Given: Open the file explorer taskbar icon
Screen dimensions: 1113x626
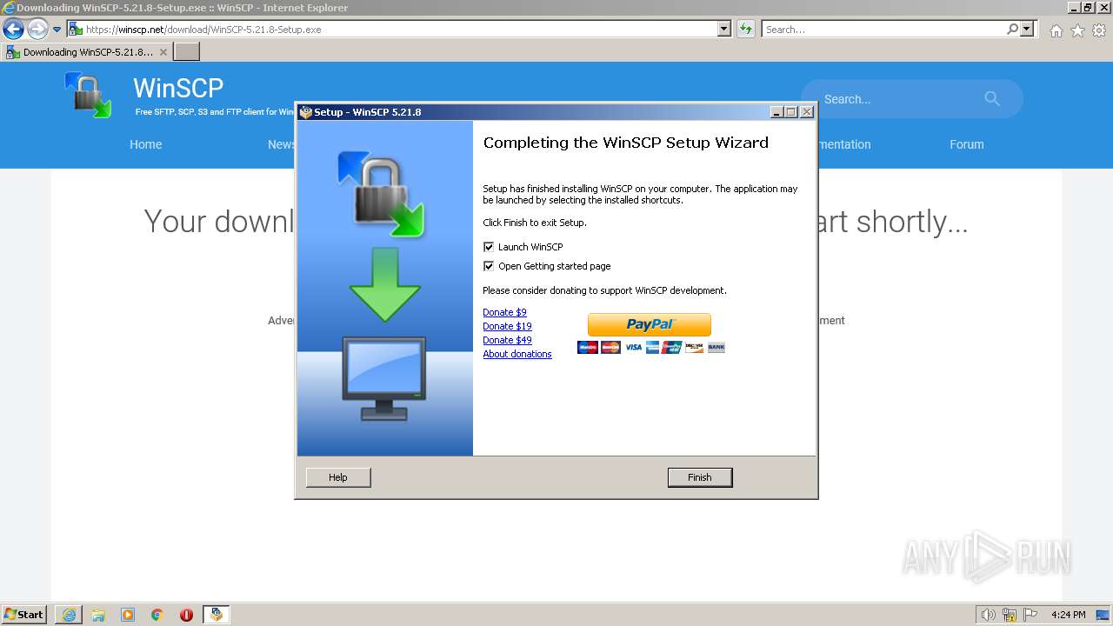Looking at the screenshot, I should [x=98, y=615].
